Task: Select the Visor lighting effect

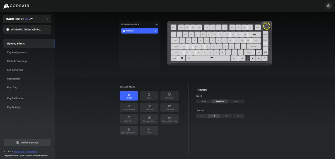Action: (x=149, y=130)
